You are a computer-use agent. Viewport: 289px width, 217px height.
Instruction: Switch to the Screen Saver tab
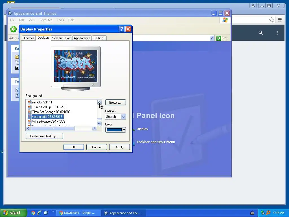[x=61, y=38]
